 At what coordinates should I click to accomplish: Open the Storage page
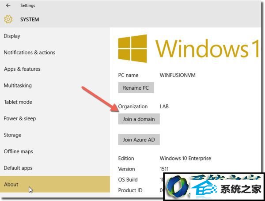click(x=55, y=135)
